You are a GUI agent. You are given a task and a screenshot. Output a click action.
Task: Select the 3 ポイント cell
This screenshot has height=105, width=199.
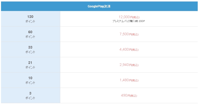tap(31, 96)
